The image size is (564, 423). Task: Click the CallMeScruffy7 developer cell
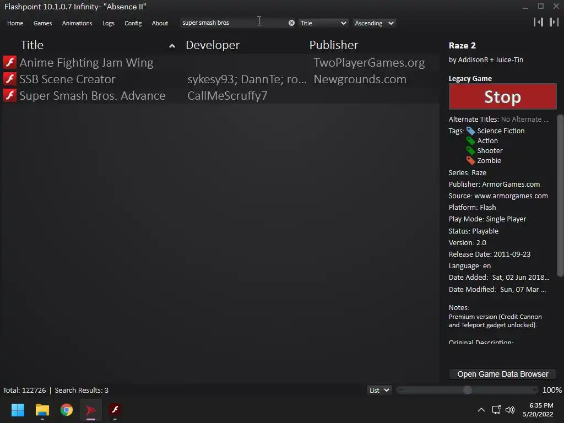[227, 96]
